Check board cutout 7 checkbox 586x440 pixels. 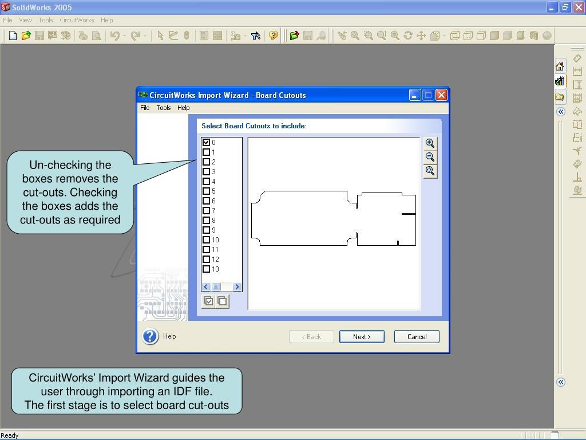206,210
